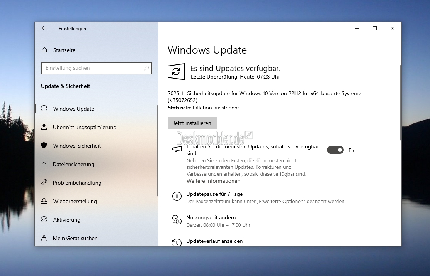Click the main content vertical scrollbar

point(400,103)
